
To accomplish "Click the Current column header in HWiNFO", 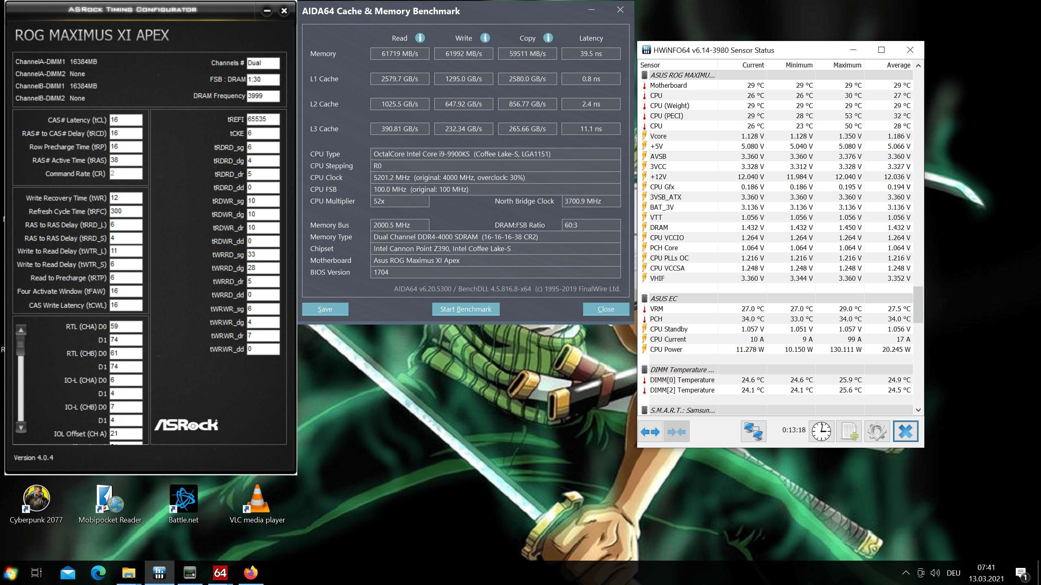I will tap(742, 65).
